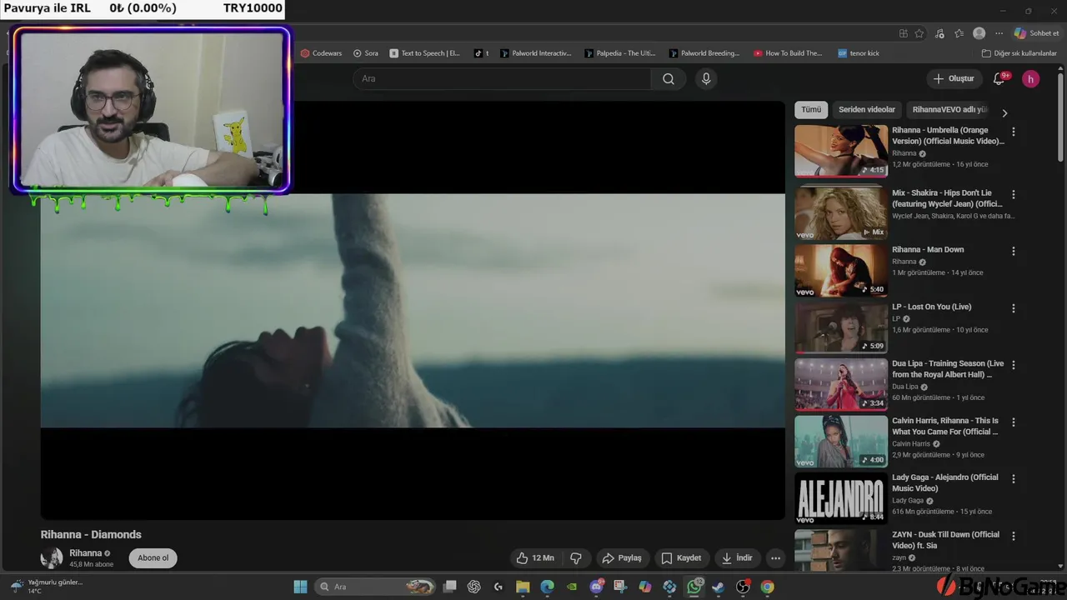Open ChatGPT from the taskbar
The height and width of the screenshot is (600, 1067).
474,587
